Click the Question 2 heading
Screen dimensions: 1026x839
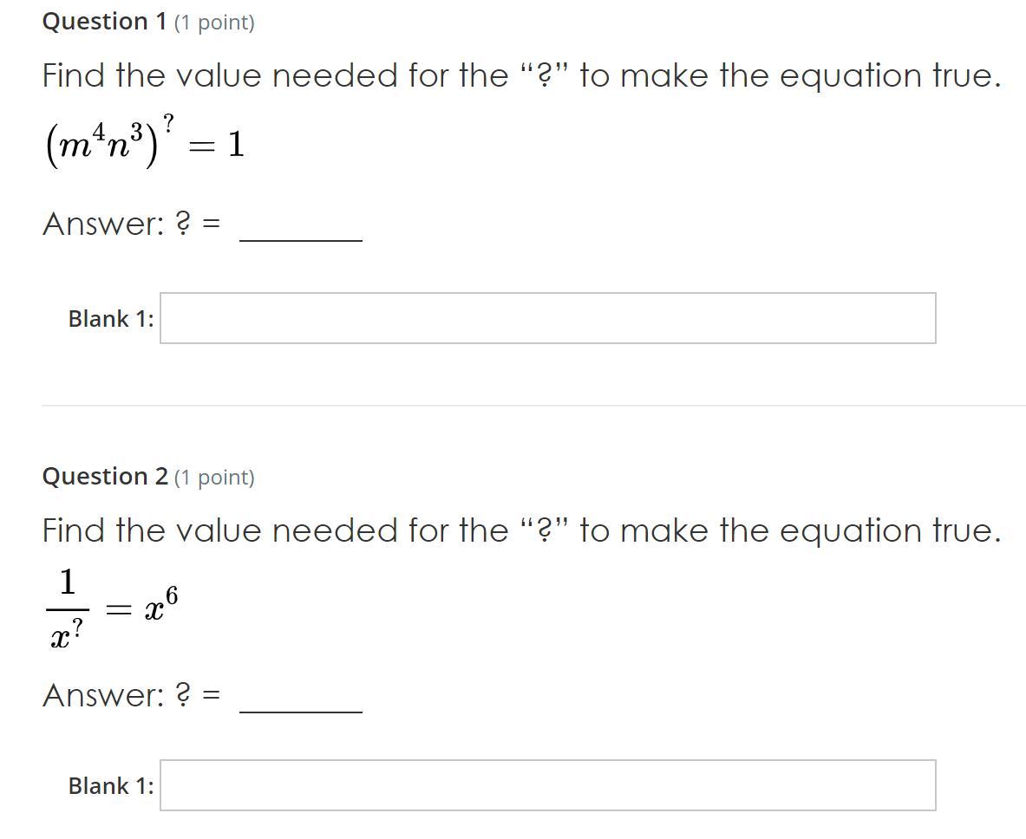(x=105, y=477)
